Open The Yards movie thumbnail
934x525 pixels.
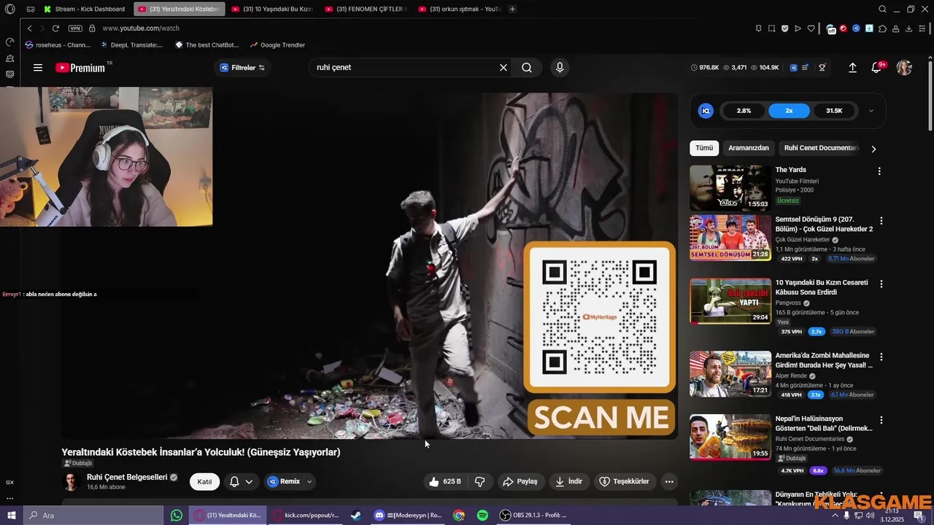[730, 187]
